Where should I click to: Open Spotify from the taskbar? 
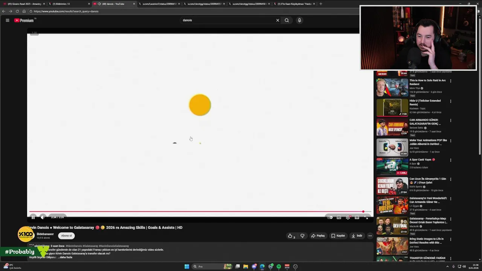279,266
